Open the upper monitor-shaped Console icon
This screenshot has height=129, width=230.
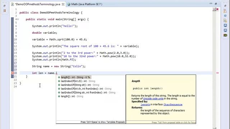[x=225, y=25]
